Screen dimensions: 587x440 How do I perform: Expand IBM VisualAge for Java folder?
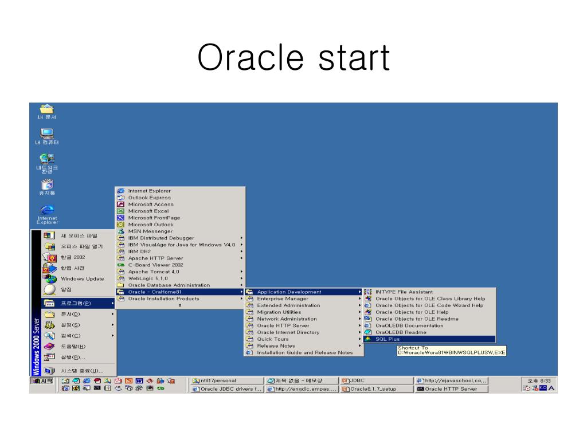click(x=180, y=245)
